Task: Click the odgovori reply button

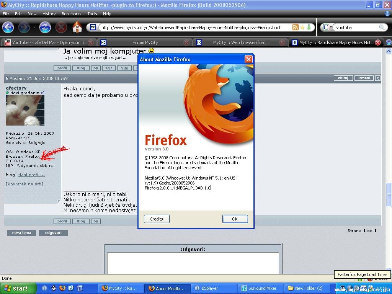Action: coord(53,232)
